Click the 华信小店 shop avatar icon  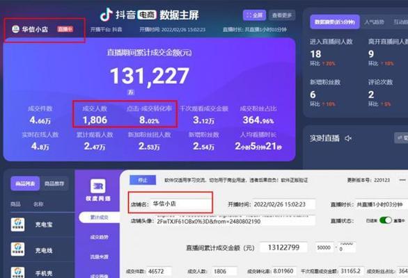[x=15, y=29]
